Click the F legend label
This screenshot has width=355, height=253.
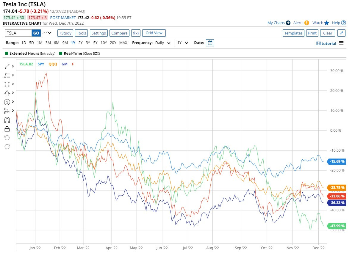click(73, 64)
